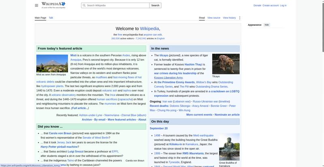Open the 283,530 active editors link

(115, 39)
